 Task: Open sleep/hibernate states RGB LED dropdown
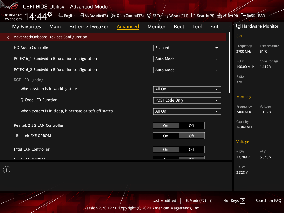tap(187, 111)
